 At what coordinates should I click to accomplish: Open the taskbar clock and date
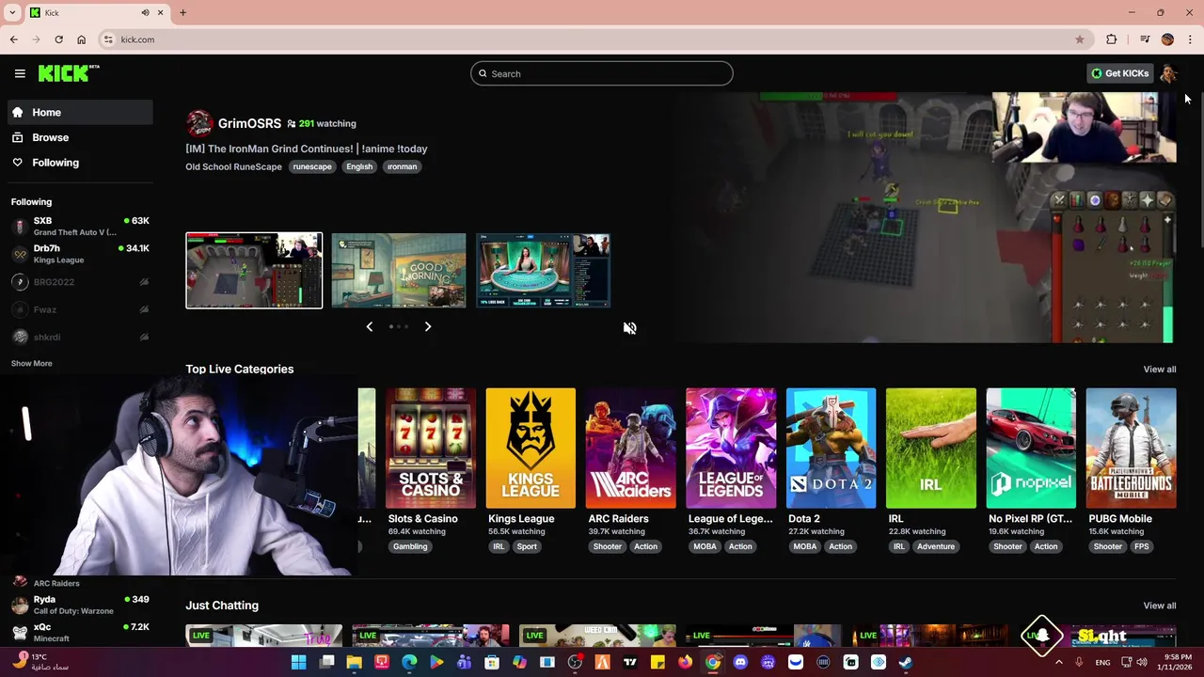click(1177, 662)
